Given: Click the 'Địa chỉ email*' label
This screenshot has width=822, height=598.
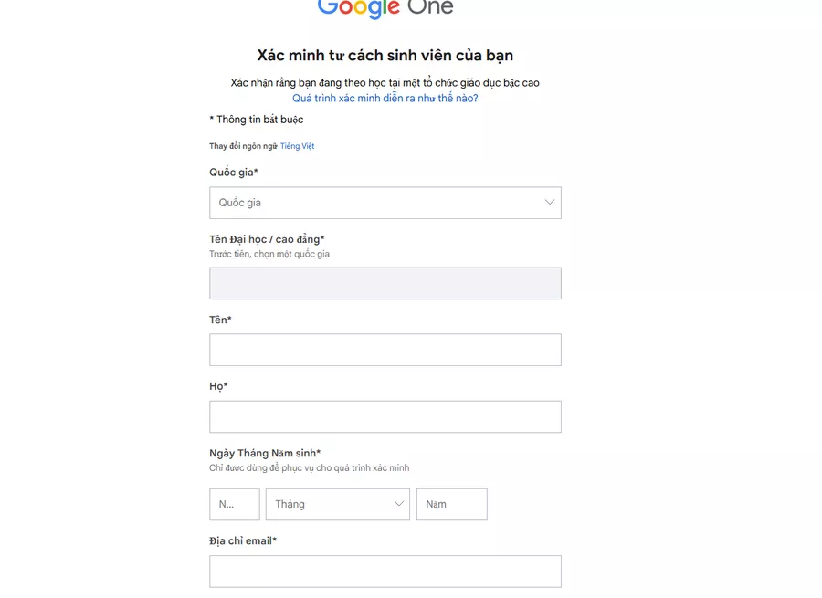Looking at the screenshot, I should [x=243, y=540].
